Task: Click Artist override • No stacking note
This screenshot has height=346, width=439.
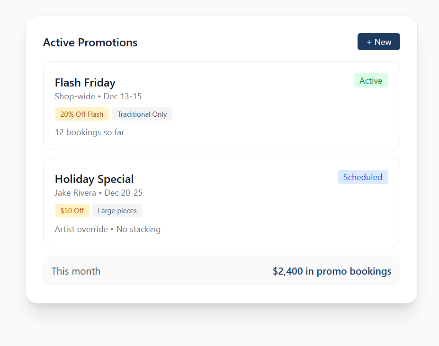Action: (x=108, y=229)
